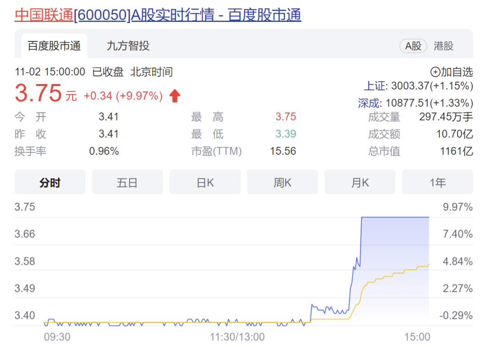Click the 已收盘 status text
The height and width of the screenshot is (347, 495).
point(108,72)
